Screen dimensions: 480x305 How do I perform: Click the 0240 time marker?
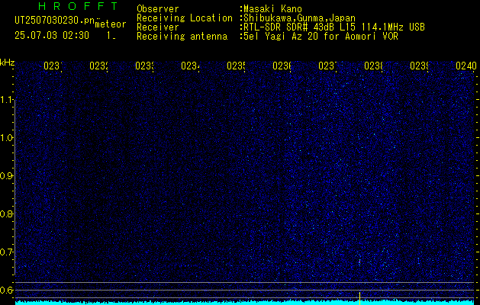[x=466, y=66]
